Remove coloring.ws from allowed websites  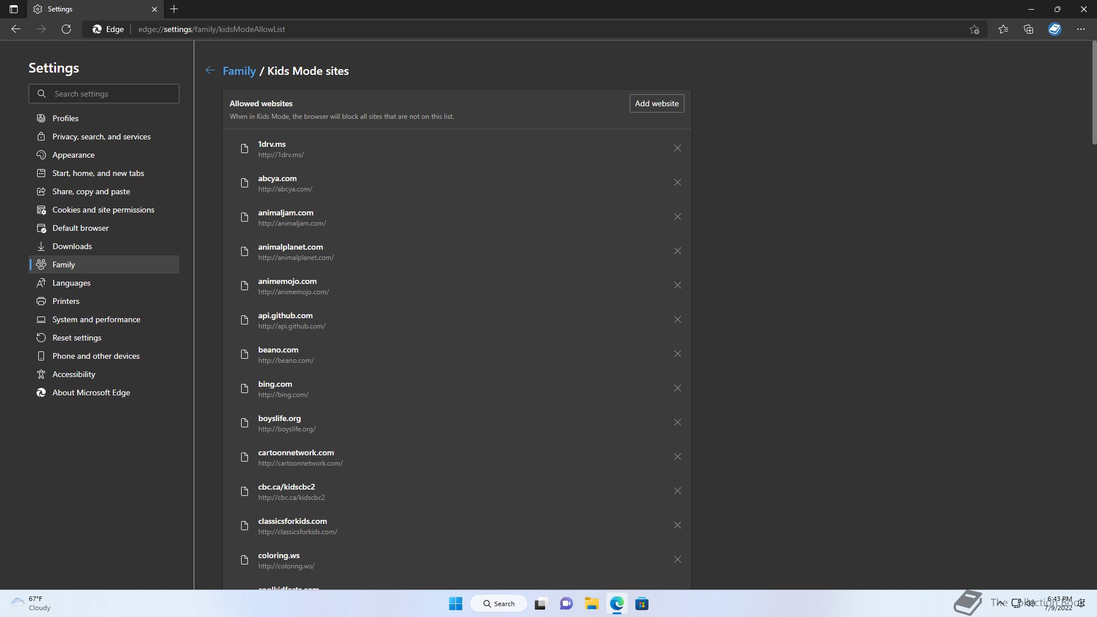[677, 560]
